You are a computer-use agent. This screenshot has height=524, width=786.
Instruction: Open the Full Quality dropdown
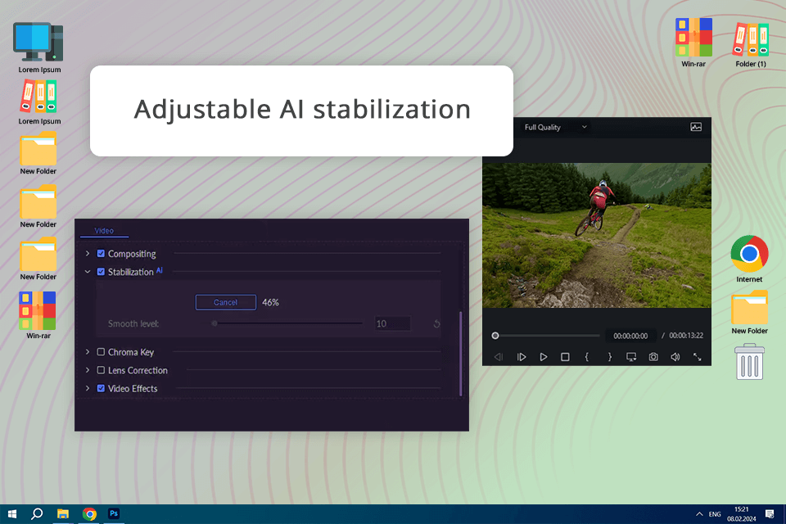coord(555,128)
